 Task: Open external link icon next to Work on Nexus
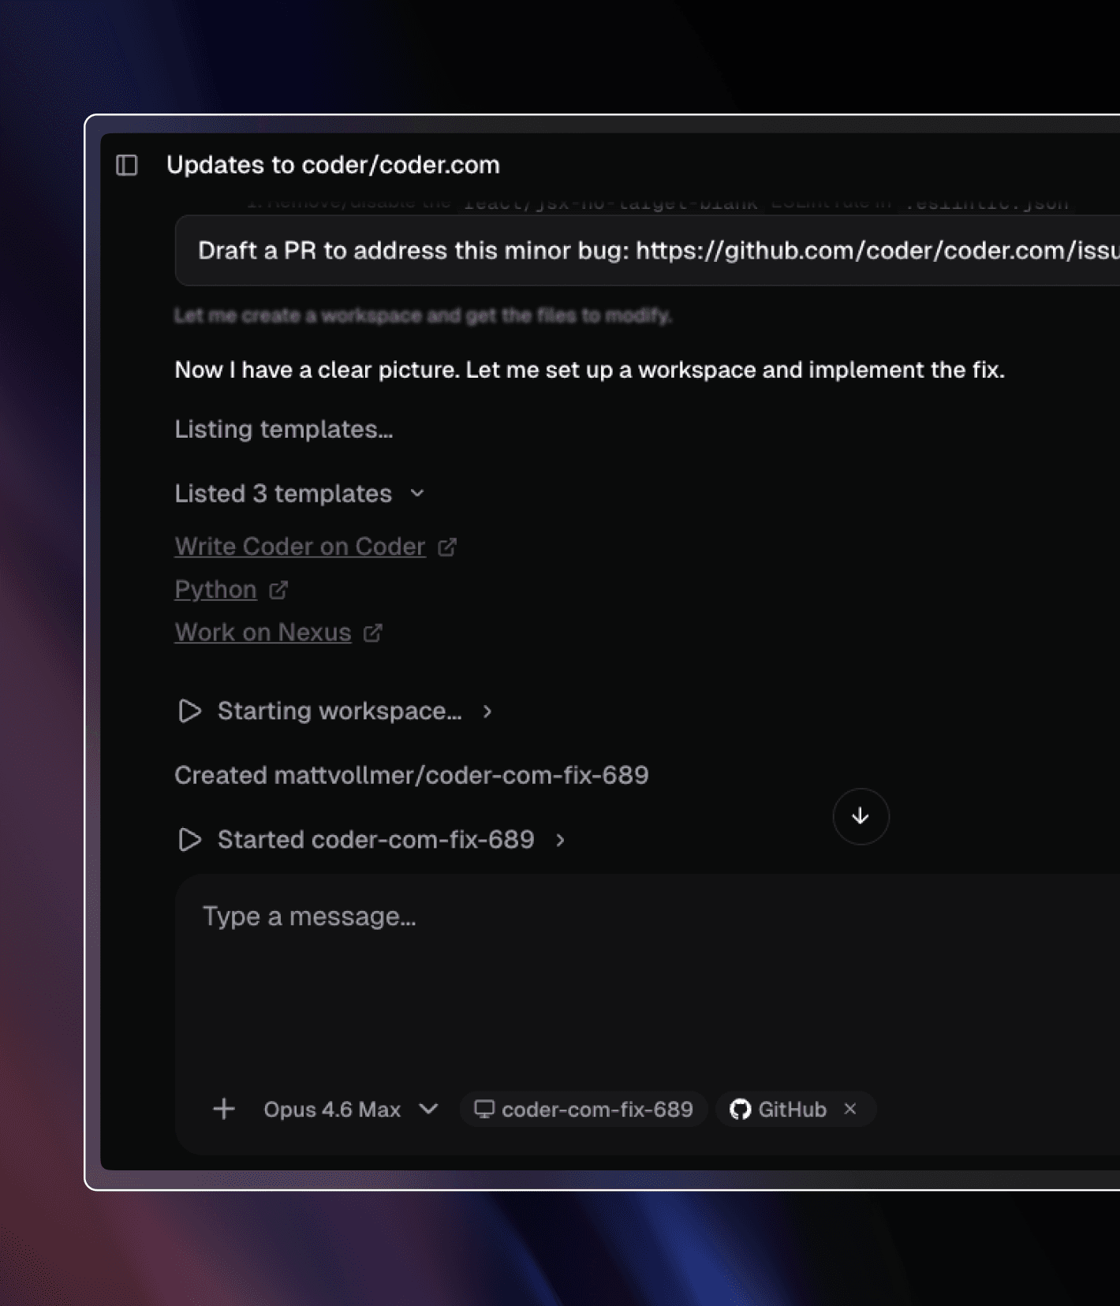point(373,632)
